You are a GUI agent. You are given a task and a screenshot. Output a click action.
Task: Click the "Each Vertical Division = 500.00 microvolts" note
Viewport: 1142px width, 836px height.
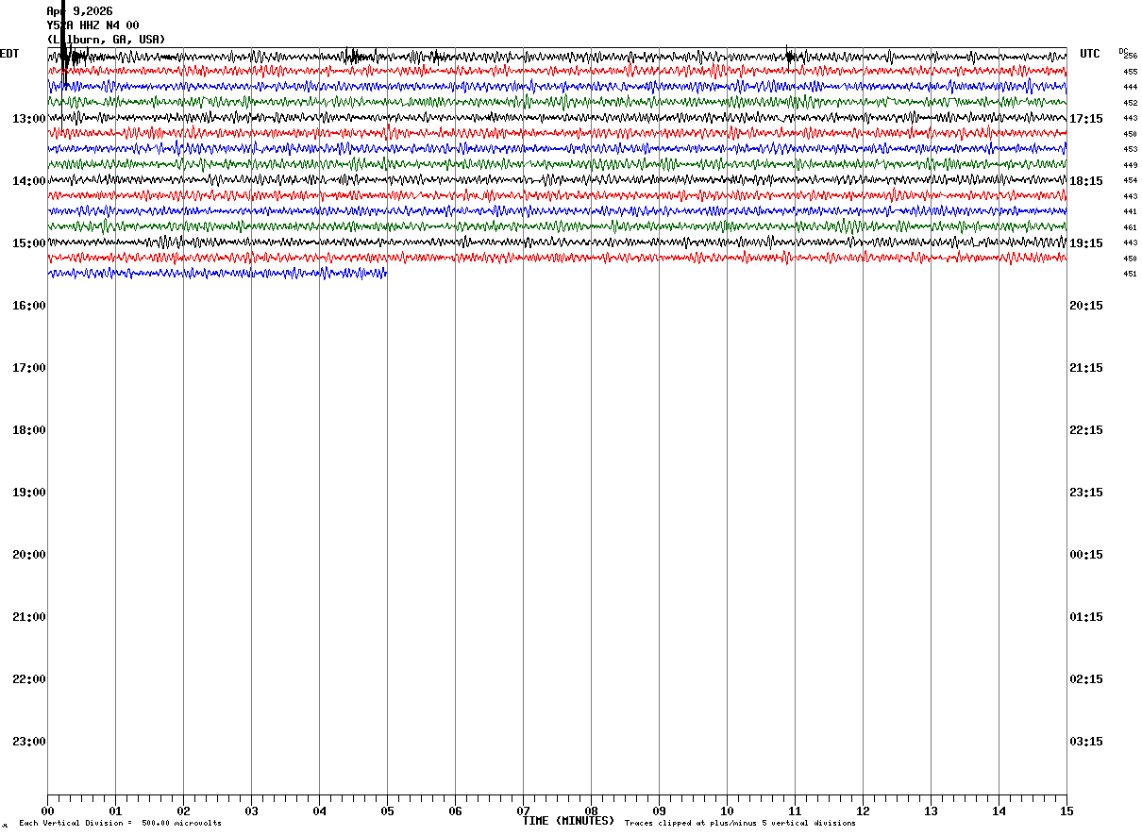[120, 824]
